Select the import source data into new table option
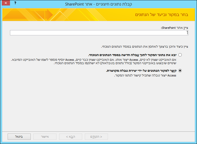 pyautogui.click(x=180, y=55)
